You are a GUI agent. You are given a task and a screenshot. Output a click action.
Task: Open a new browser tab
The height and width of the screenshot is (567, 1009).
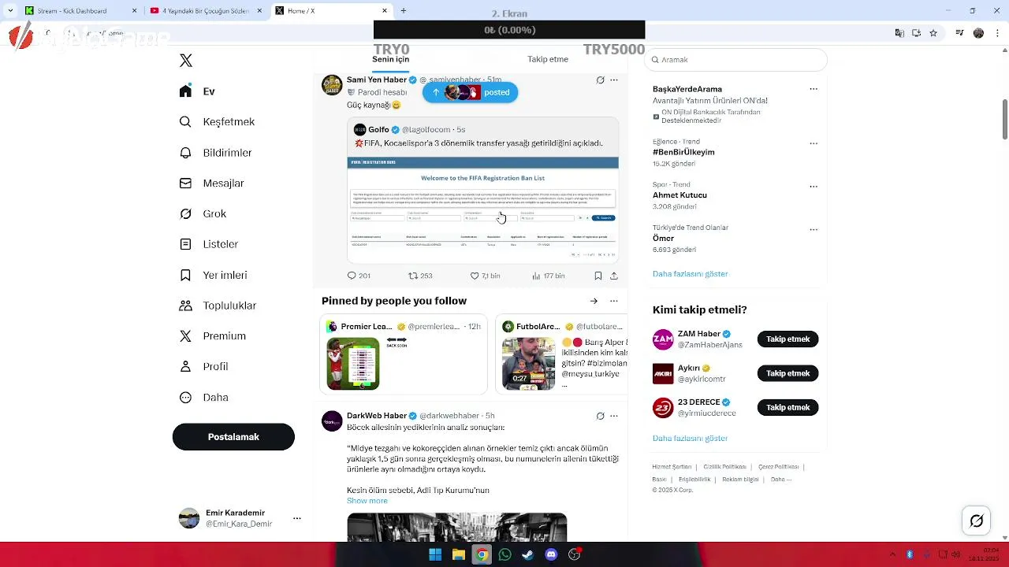(404, 11)
